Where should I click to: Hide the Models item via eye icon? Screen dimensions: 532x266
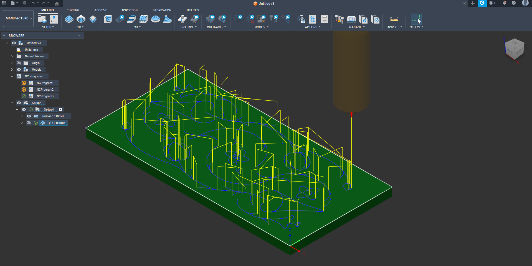pos(19,70)
